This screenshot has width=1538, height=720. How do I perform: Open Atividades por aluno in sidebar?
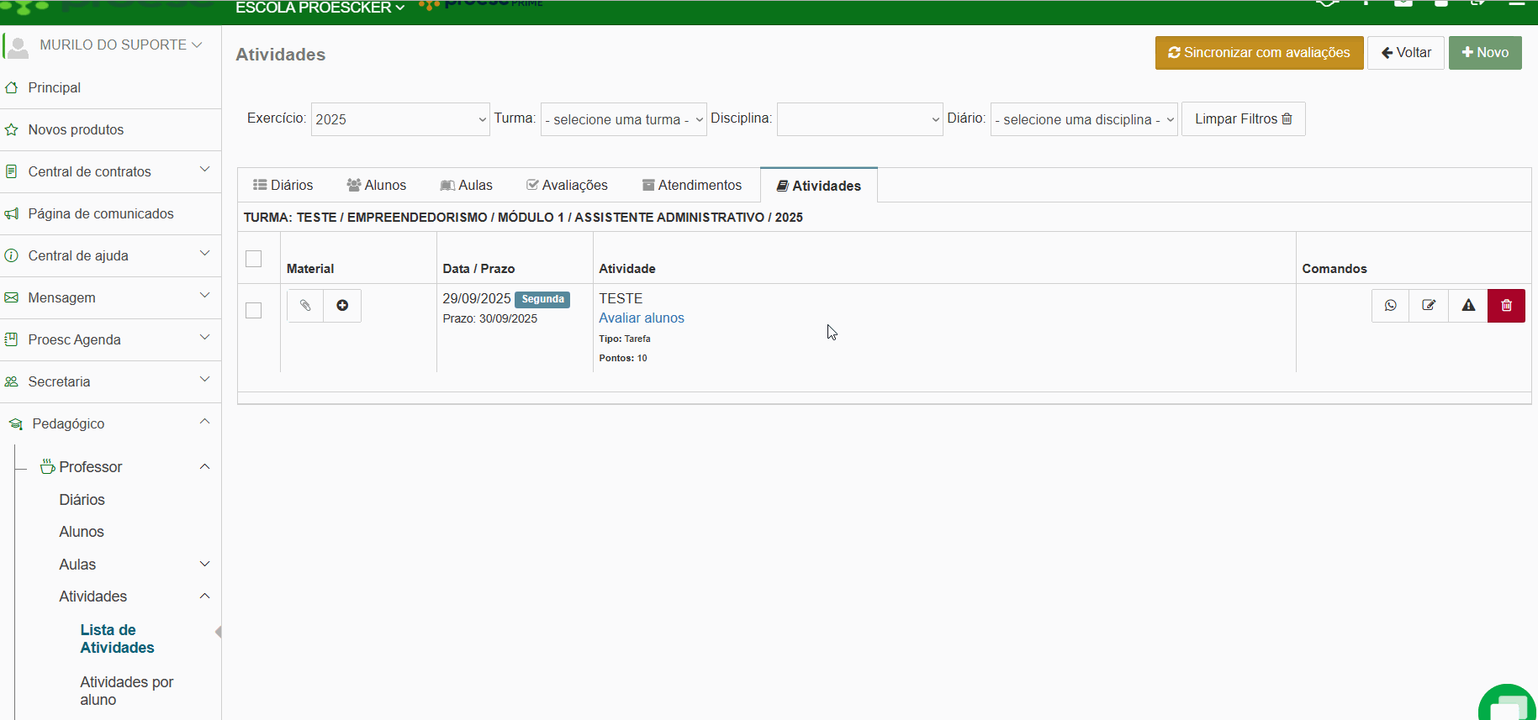126,691
